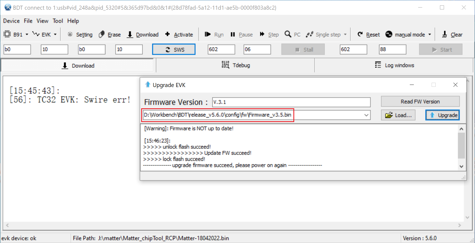The height and width of the screenshot is (243, 475).
Task: Click 'evk device: ok' status text
Action: (x=19, y=238)
